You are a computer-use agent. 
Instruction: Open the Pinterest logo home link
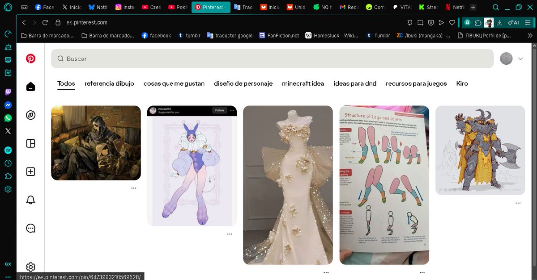tap(30, 59)
